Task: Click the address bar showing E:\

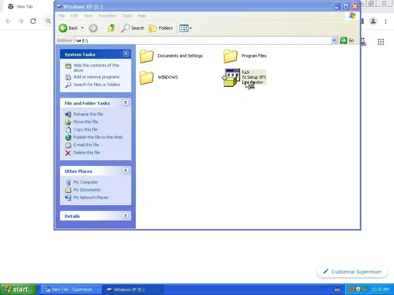Action: pos(202,40)
